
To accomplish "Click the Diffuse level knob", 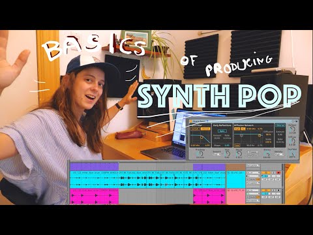I will (x=292, y=141).
